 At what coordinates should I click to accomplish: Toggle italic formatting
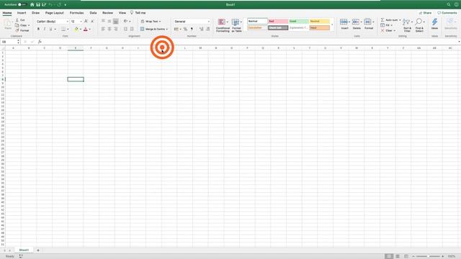(45, 29)
